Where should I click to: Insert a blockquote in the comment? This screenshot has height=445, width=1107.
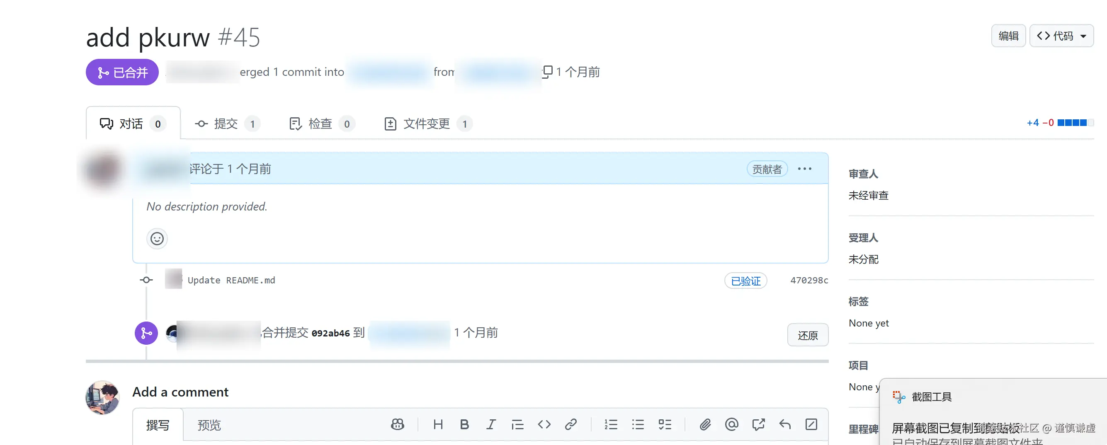coord(518,424)
